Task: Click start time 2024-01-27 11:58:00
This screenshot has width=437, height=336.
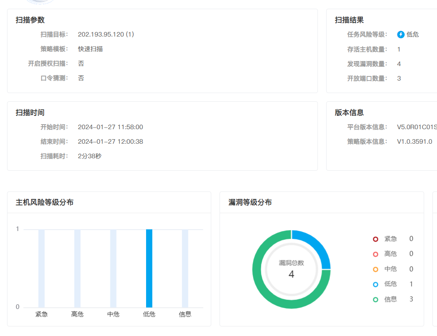Action: 110,127
